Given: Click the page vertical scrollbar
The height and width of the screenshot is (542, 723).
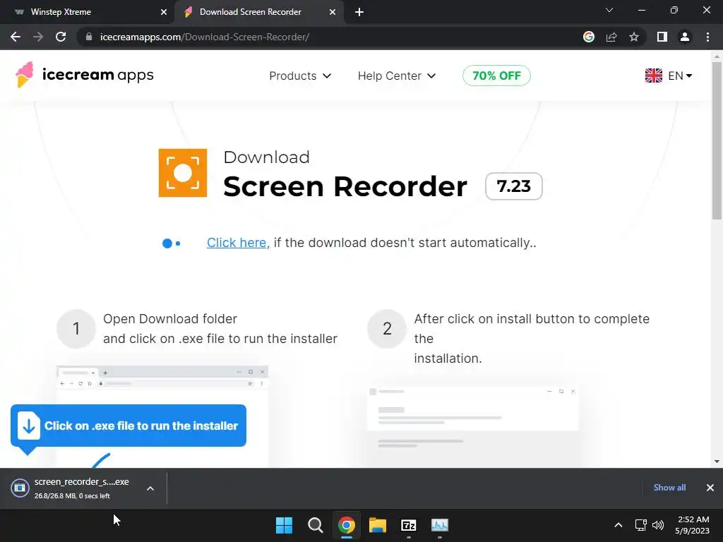Looking at the screenshot, I should 717,141.
